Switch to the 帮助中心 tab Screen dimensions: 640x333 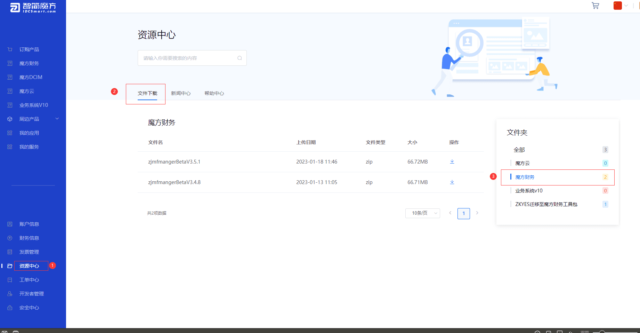pyautogui.click(x=214, y=93)
